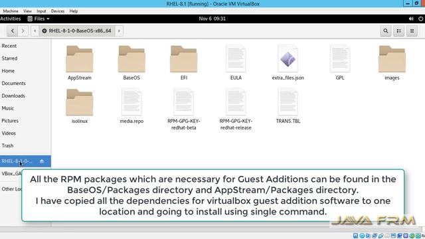Select Starred in the sidebar

(x=25, y=58)
